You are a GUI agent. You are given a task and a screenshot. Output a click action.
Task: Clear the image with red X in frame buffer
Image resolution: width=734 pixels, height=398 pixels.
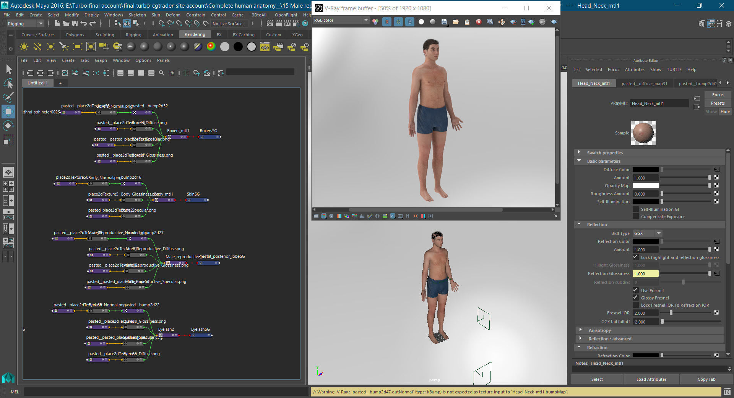[x=479, y=22]
